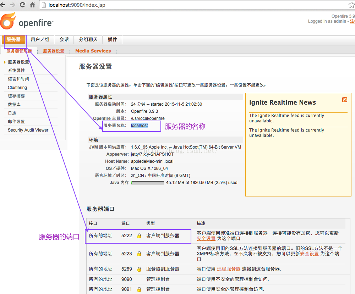Click the appledeMac-mini.local host name

point(152,161)
